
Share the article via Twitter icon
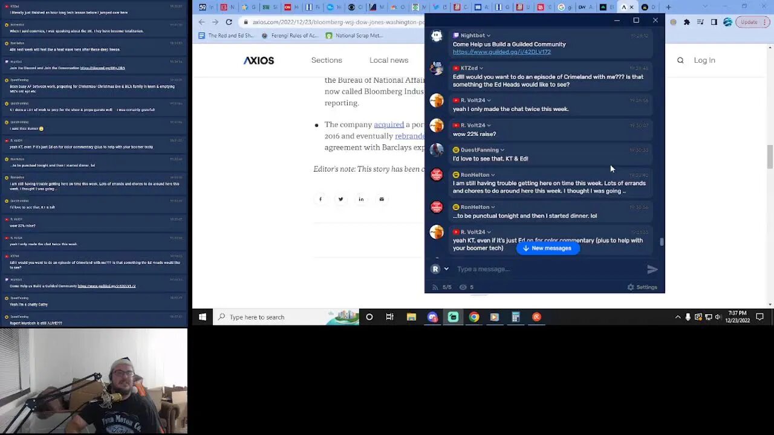(340, 199)
